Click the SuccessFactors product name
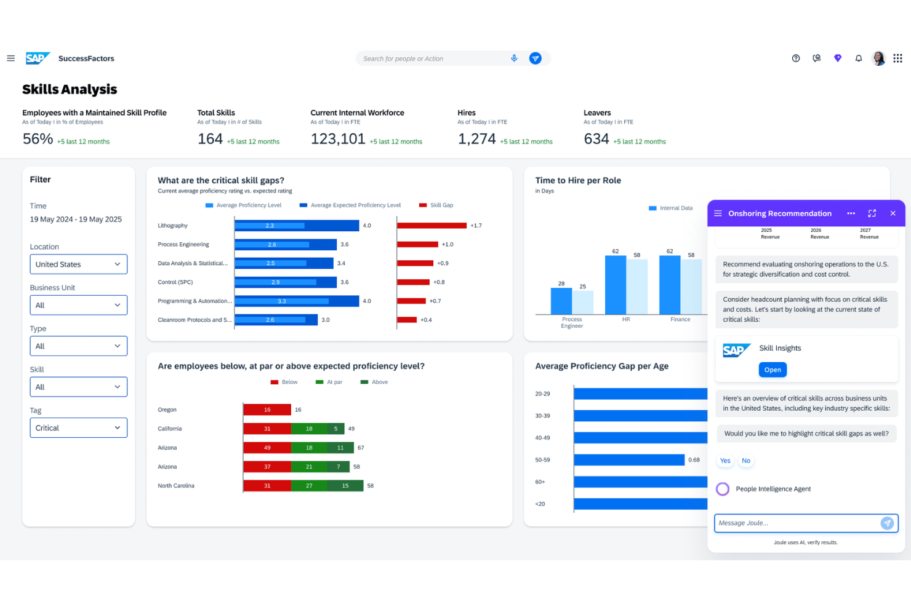 (x=86, y=58)
